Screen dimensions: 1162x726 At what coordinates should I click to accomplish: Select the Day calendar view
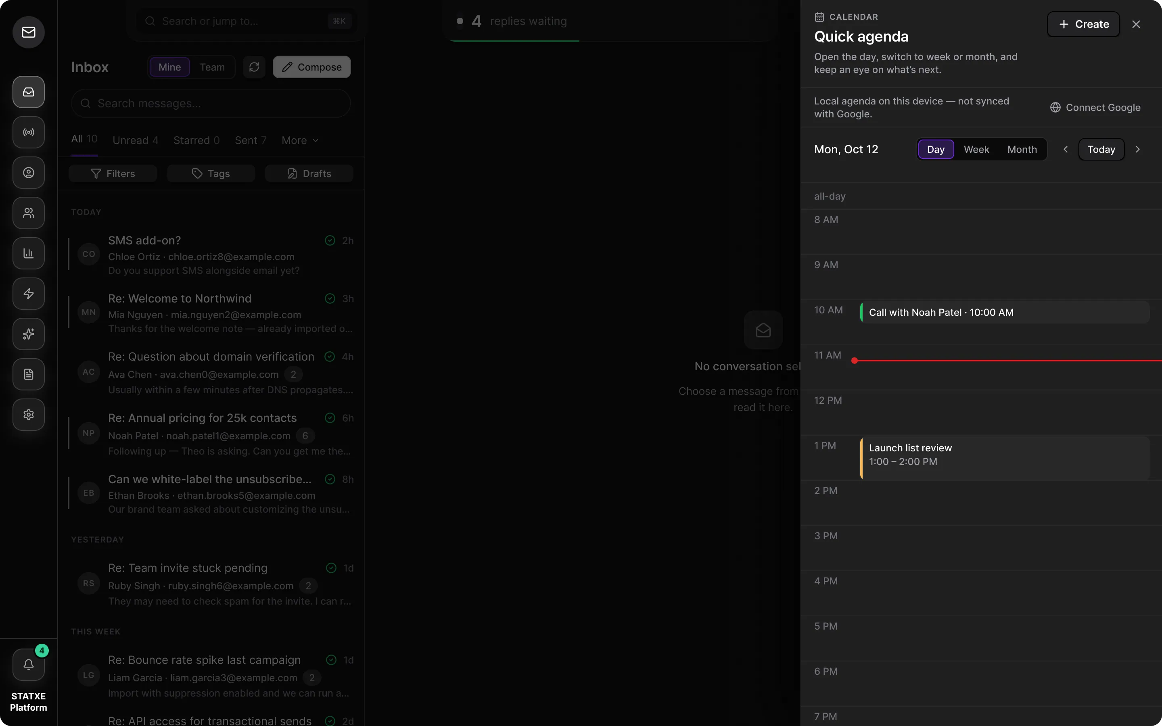pyautogui.click(x=936, y=149)
